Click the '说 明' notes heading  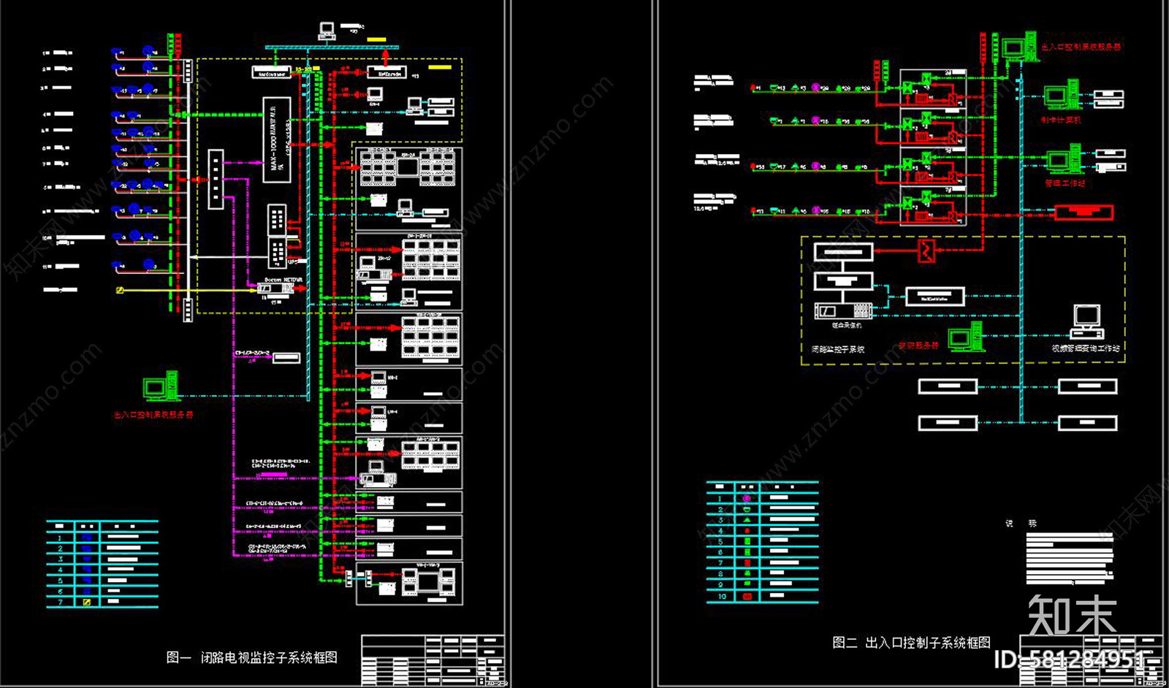tap(1021, 523)
